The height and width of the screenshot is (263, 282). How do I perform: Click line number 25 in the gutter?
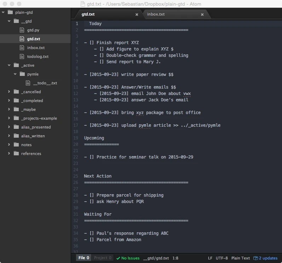pyautogui.click(x=76, y=176)
